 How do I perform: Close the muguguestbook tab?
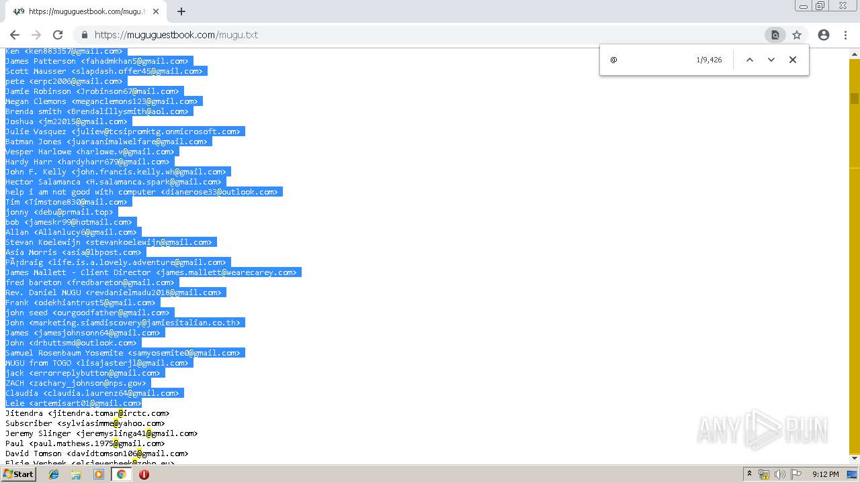(x=156, y=11)
